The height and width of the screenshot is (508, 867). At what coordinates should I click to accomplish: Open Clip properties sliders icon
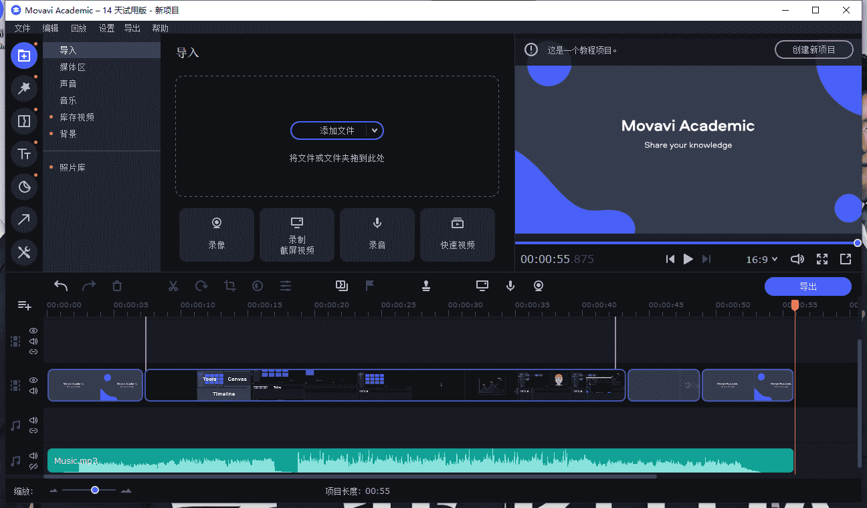click(286, 286)
